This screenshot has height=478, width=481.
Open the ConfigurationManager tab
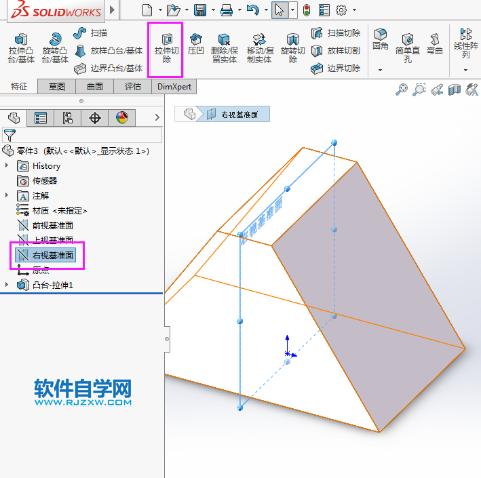67,118
